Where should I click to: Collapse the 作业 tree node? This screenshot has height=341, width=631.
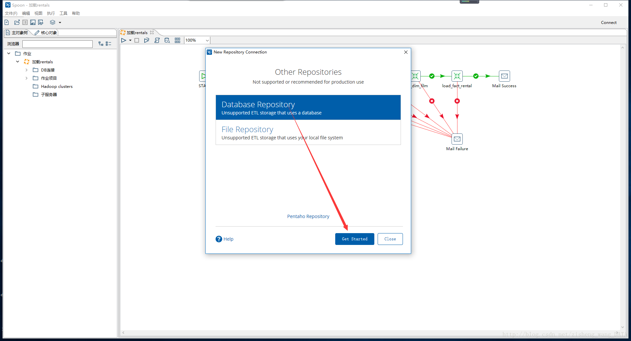(9, 53)
